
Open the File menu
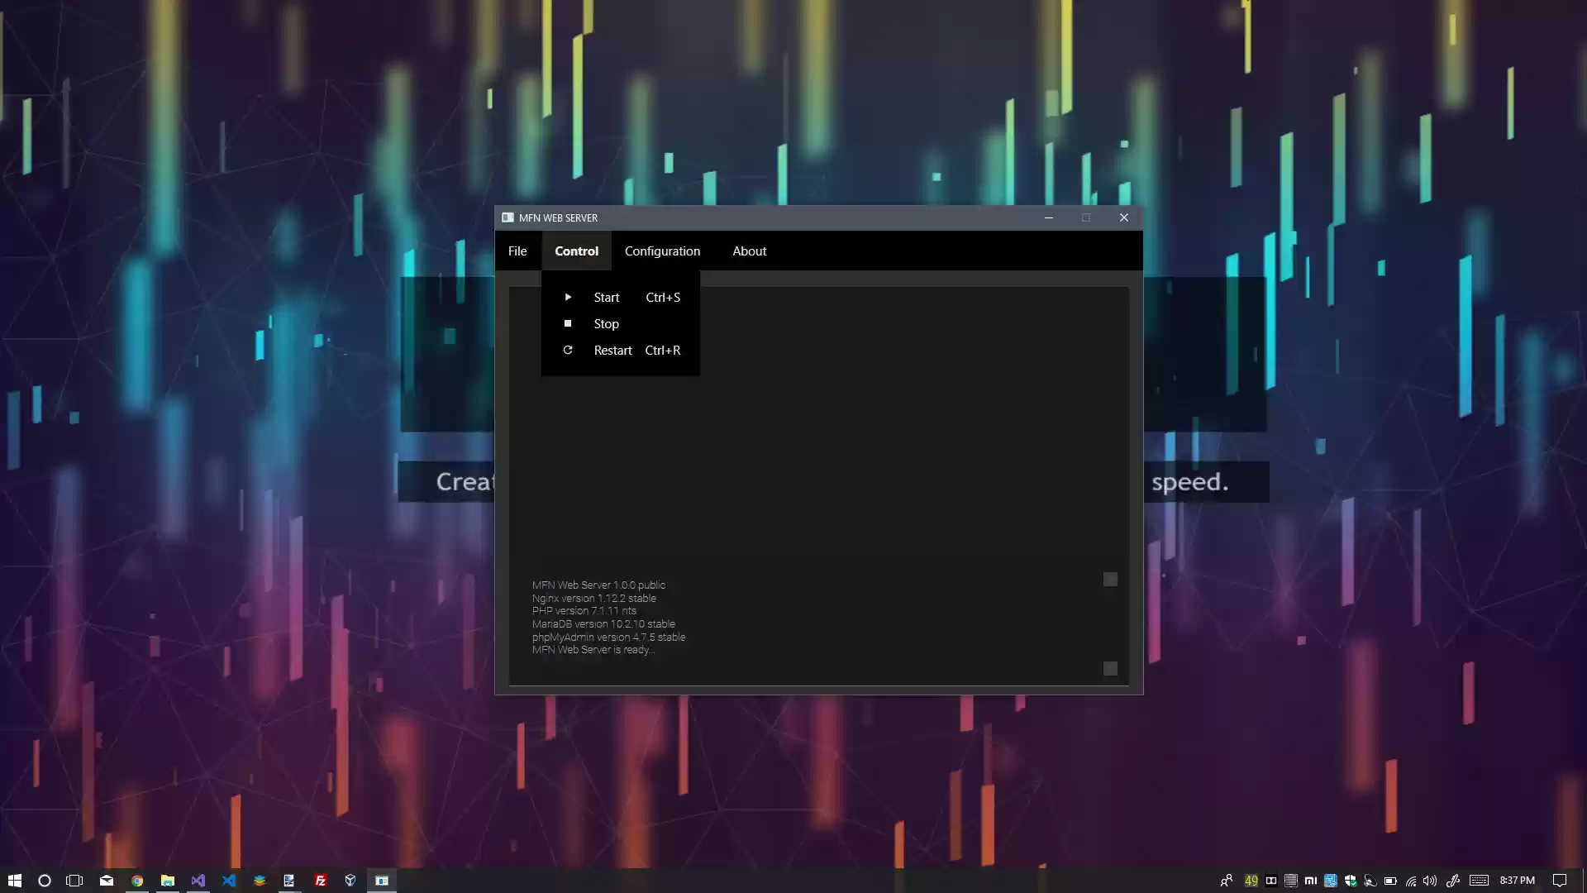tap(517, 251)
